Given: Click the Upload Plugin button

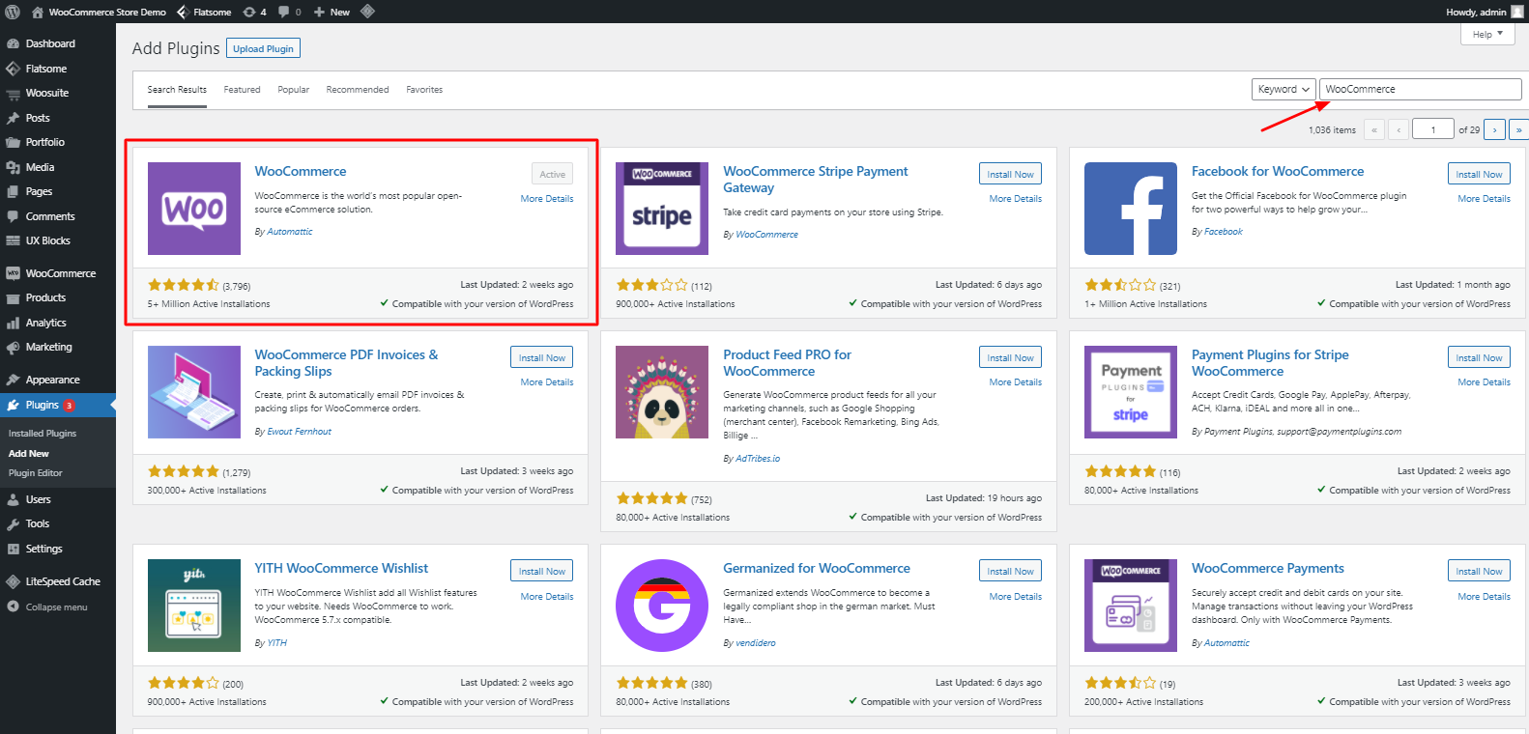Looking at the screenshot, I should click(263, 48).
